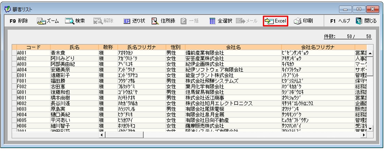
Task: Open the 住所録 address book
Action: click(163, 21)
